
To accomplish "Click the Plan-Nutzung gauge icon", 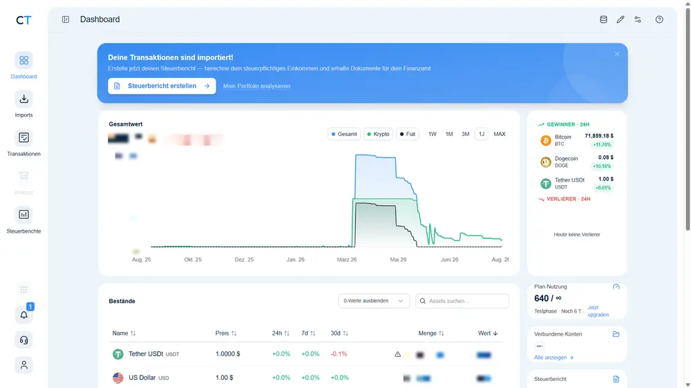I will pyautogui.click(x=616, y=287).
